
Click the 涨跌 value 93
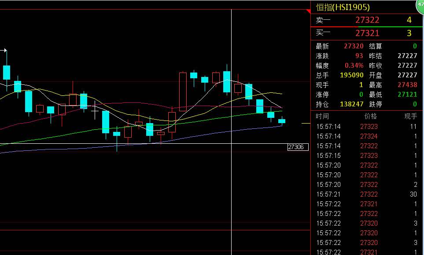coord(359,56)
